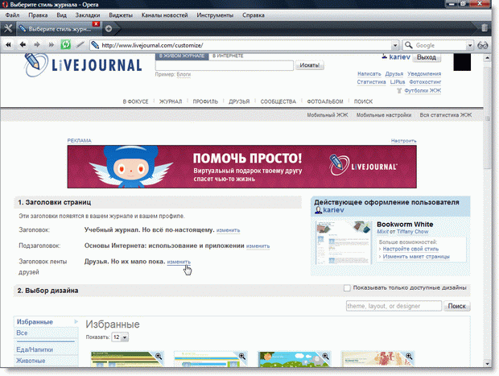Open closed tabs trash icon
The image size is (499, 376).
coord(484,28)
